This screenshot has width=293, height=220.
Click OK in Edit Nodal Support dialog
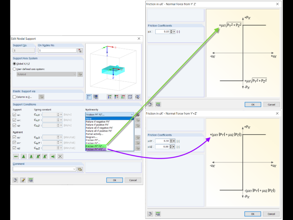(x=115, y=180)
